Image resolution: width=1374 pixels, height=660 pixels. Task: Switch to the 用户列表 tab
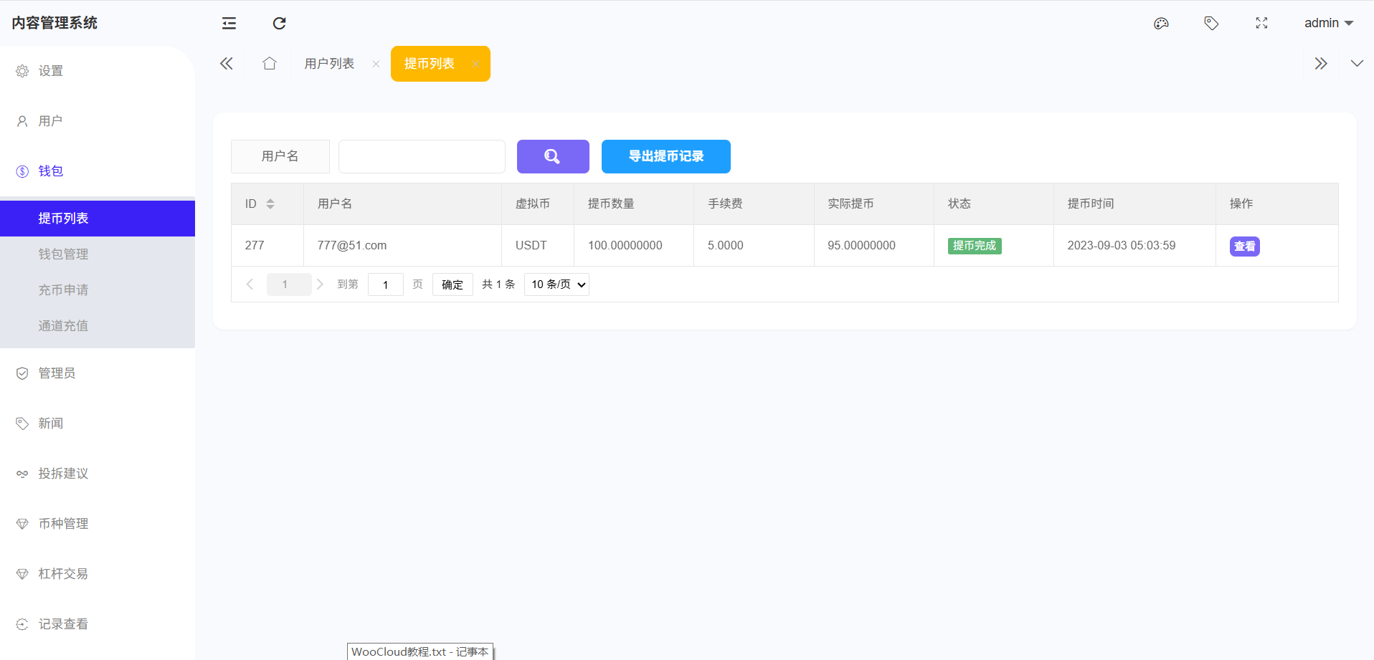click(329, 64)
